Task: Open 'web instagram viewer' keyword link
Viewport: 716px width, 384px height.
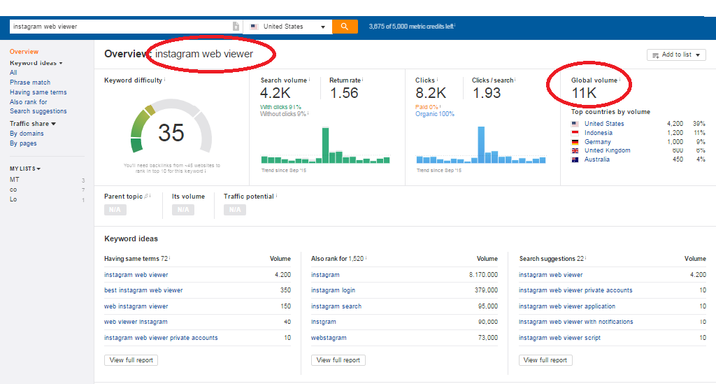Action: tap(136, 306)
